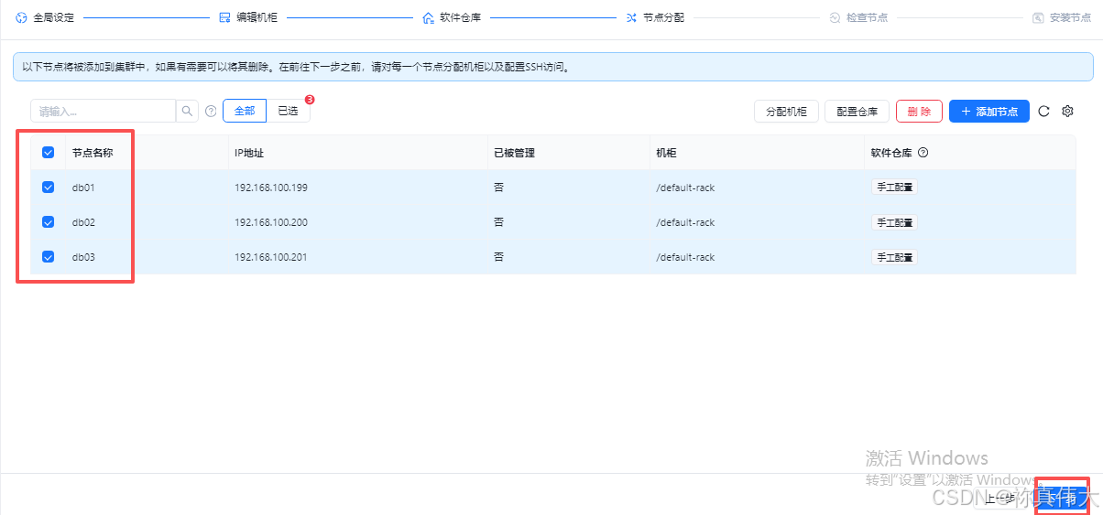Click the 否 value in db03 row
The image size is (1103, 515).
click(x=498, y=257)
